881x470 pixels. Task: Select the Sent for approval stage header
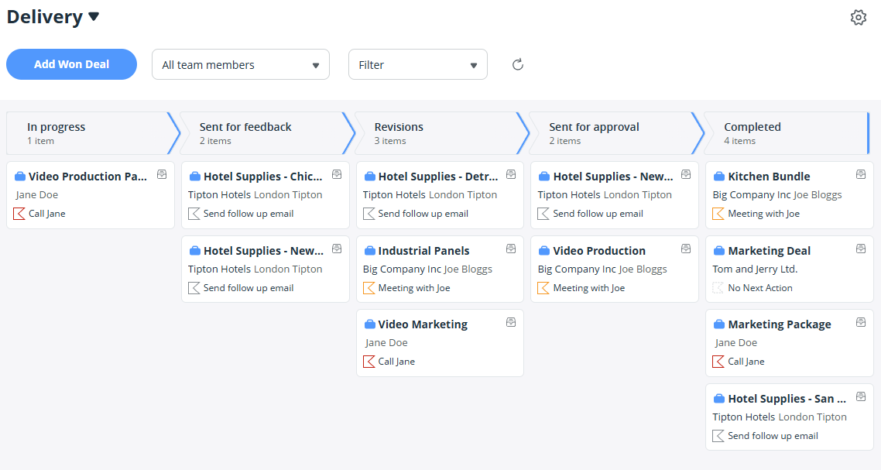(x=616, y=133)
